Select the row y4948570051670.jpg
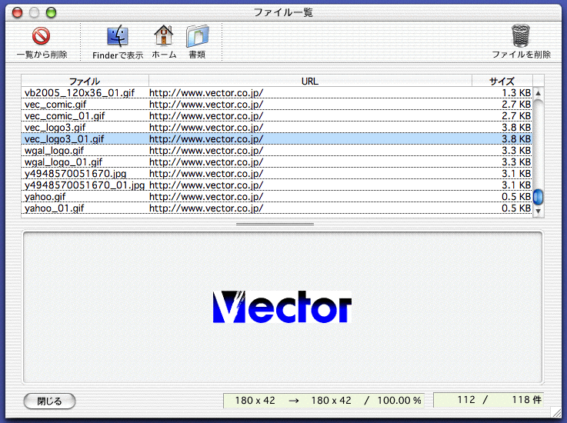567x423 pixels. pyautogui.click(x=277, y=174)
